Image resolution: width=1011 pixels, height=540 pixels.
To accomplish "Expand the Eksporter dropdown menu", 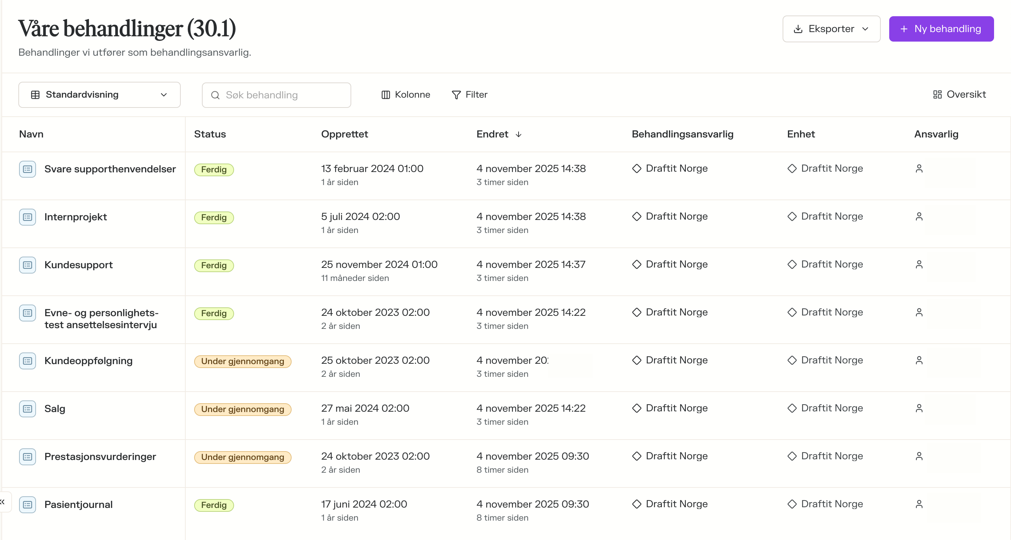I will (831, 29).
